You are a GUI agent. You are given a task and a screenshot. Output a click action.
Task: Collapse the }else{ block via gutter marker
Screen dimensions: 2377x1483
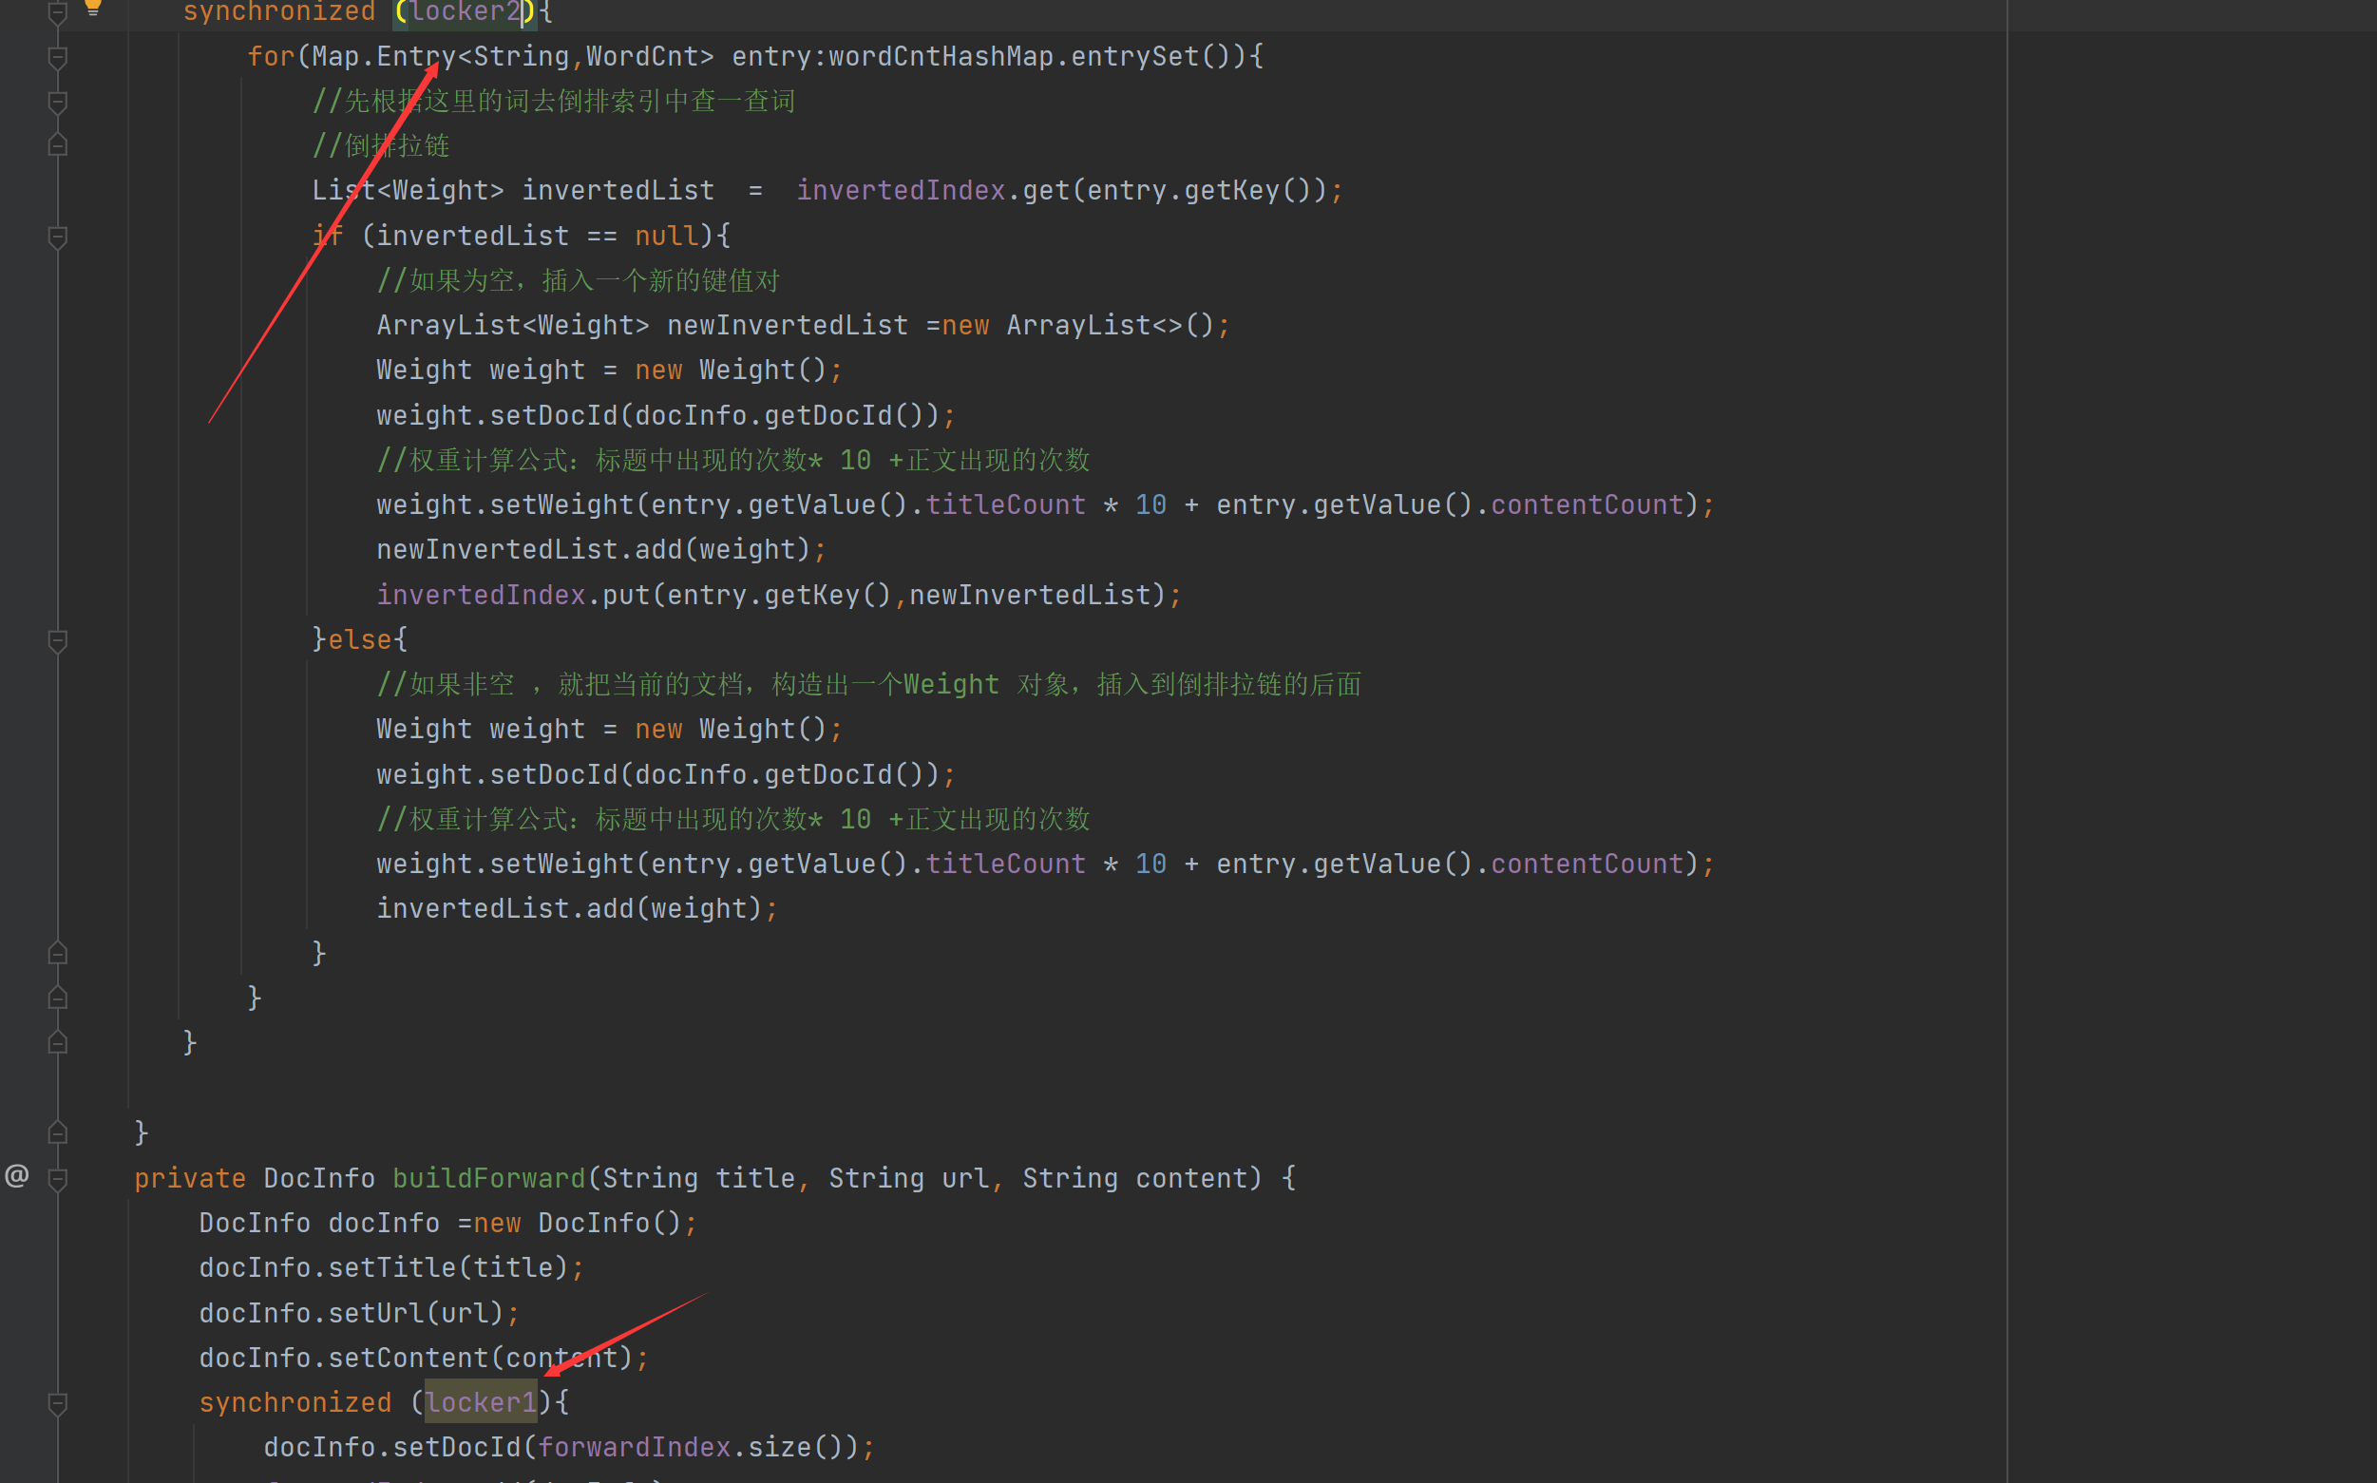[x=58, y=641]
